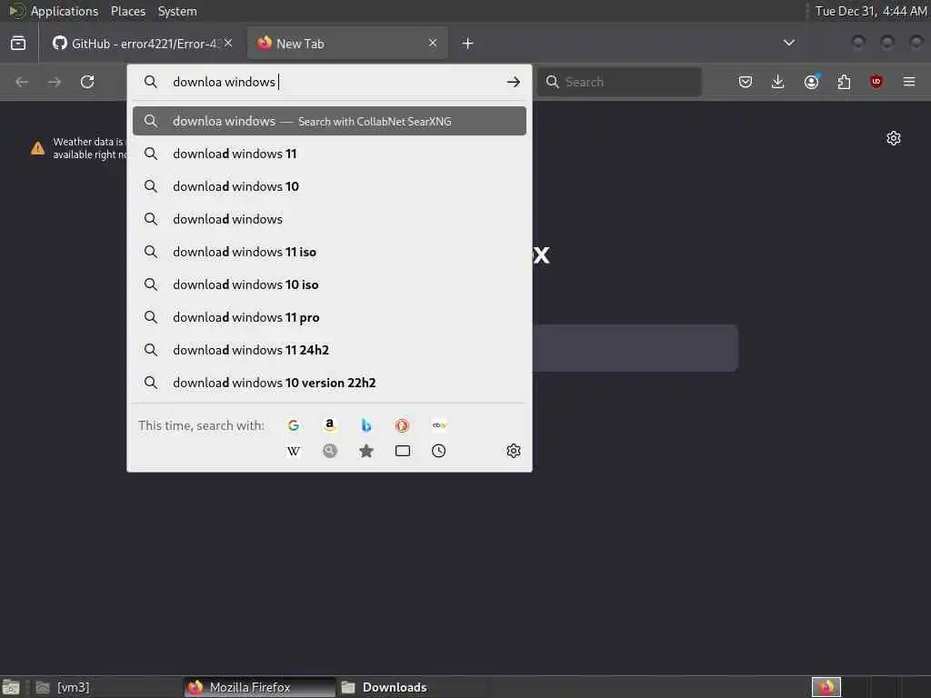This screenshot has height=698, width=931.
Task: Click the Firefox workspace thumbnail in taskbar
Action: click(826, 687)
